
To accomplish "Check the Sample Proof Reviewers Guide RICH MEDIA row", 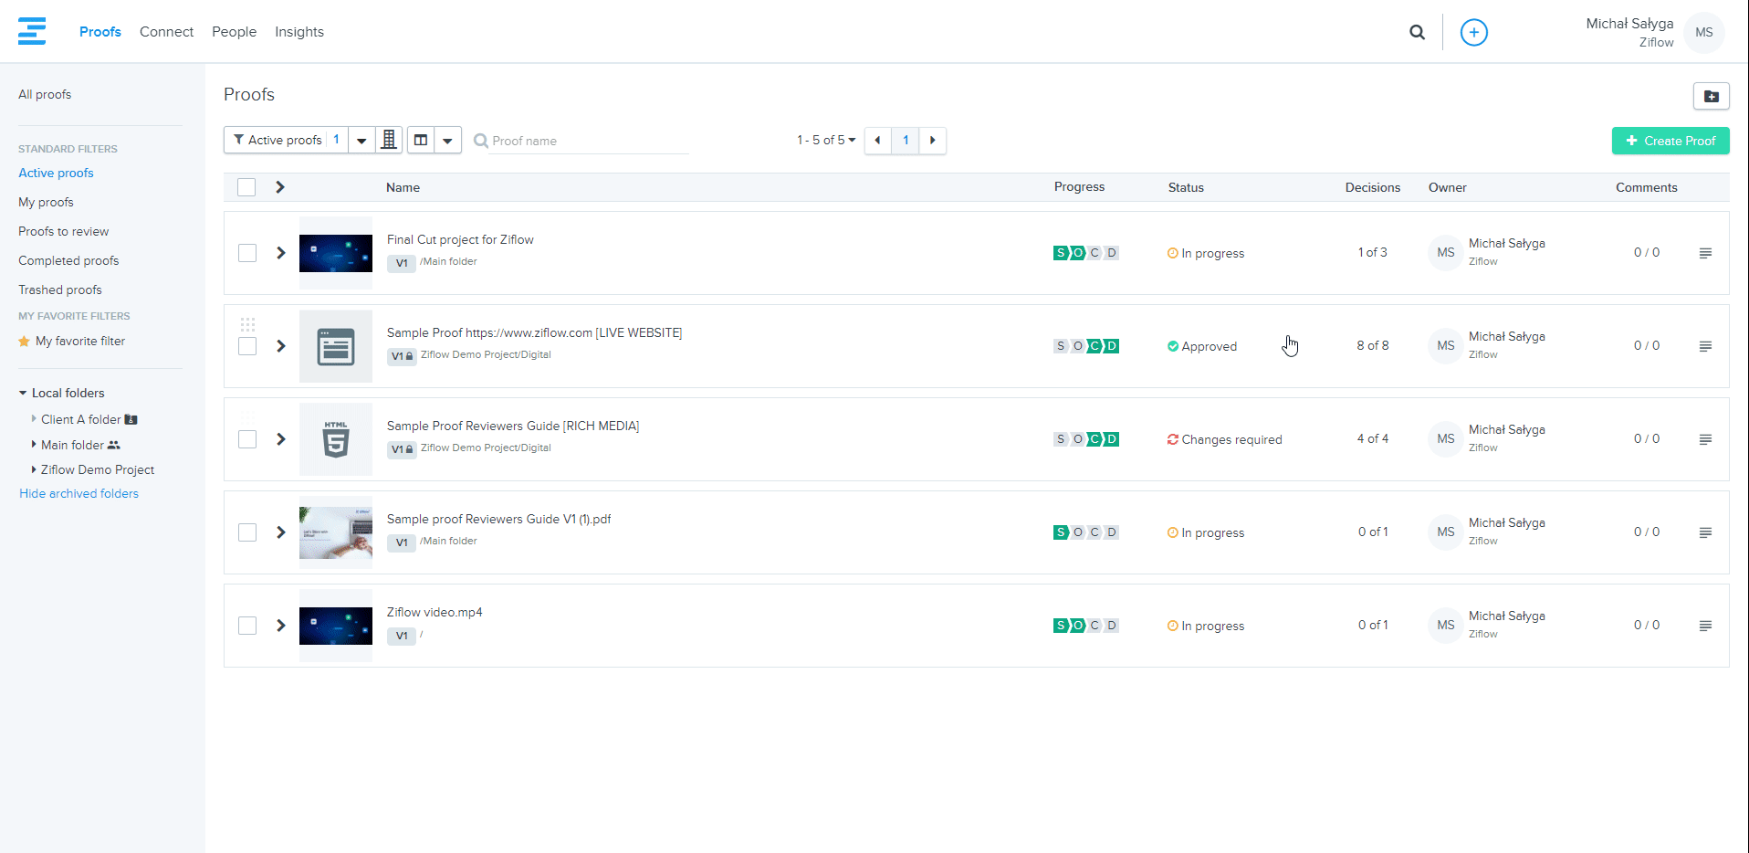I will pyautogui.click(x=247, y=439).
